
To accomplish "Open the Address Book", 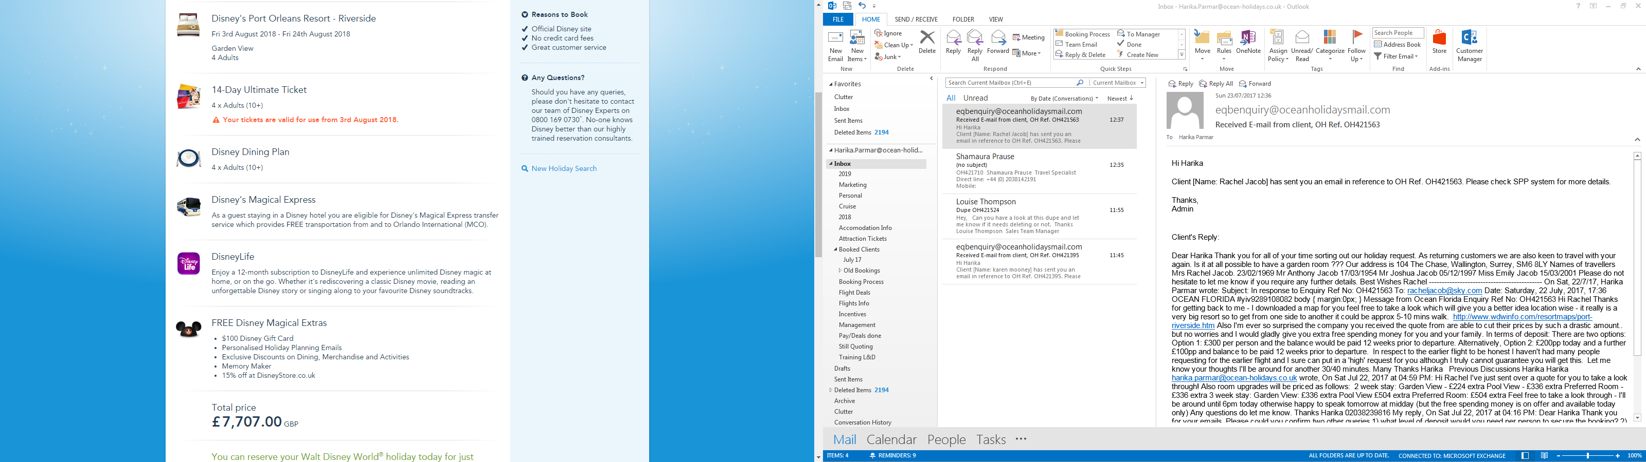I will click(1398, 45).
